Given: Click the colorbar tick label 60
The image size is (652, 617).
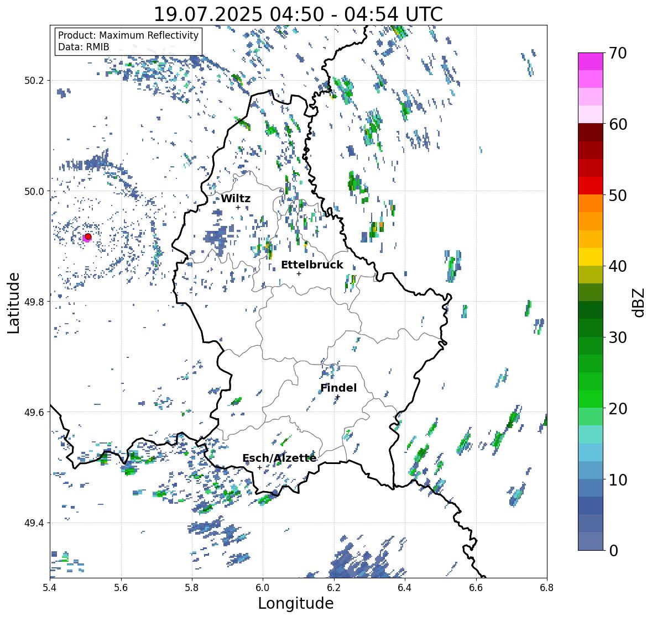Looking at the screenshot, I should coord(618,124).
